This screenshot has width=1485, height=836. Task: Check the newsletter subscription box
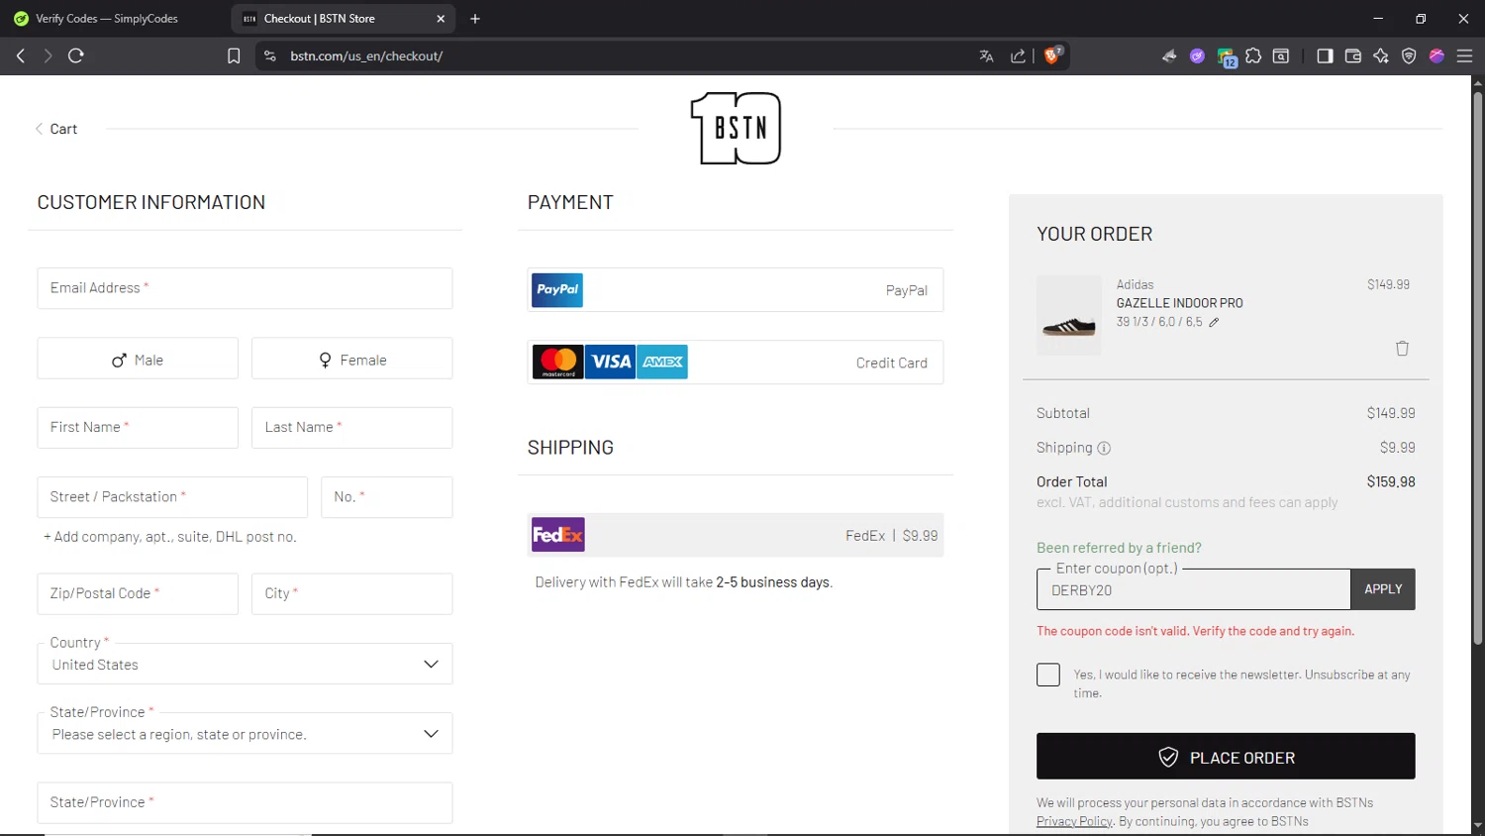pyautogui.click(x=1048, y=675)
